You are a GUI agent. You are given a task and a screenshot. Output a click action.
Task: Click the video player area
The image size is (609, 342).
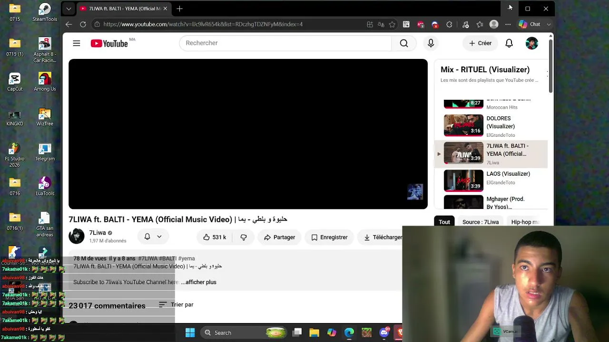pos(248,134)
